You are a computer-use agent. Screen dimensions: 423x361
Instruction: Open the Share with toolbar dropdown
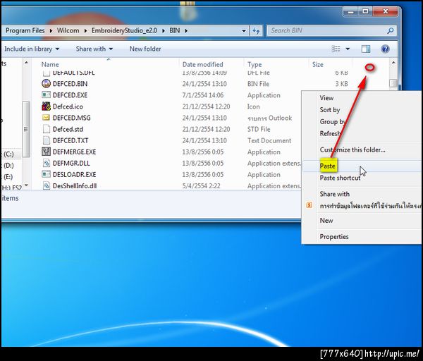pos(94,49)
